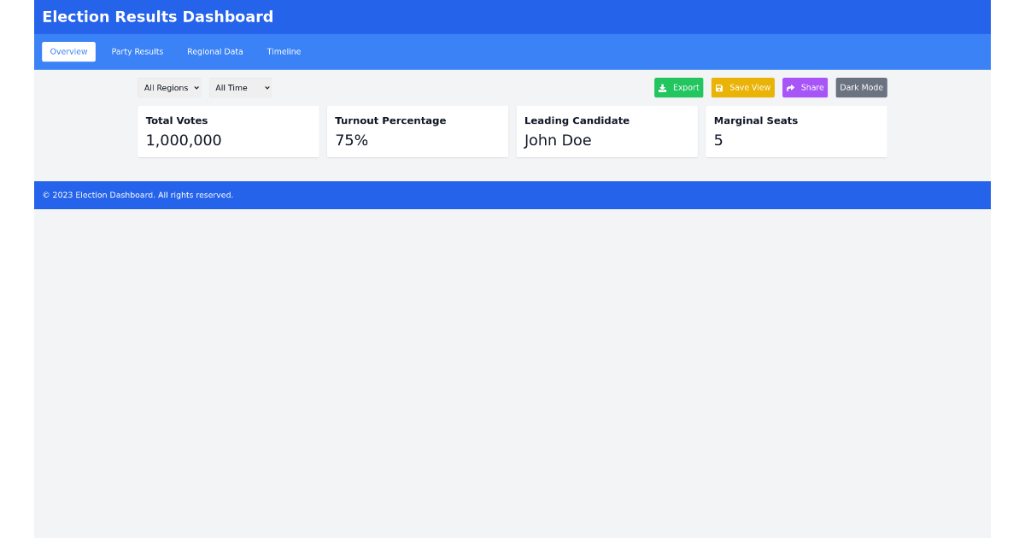Select the Overview tab
Viewport: 1025px width, 538px height.
(68, 51)
